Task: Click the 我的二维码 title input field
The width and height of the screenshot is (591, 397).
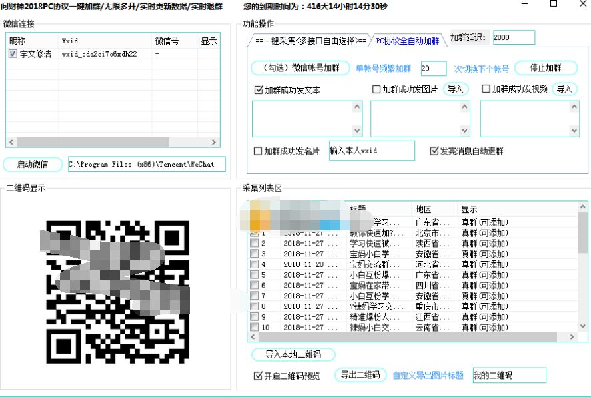Action: coord(509,375)
